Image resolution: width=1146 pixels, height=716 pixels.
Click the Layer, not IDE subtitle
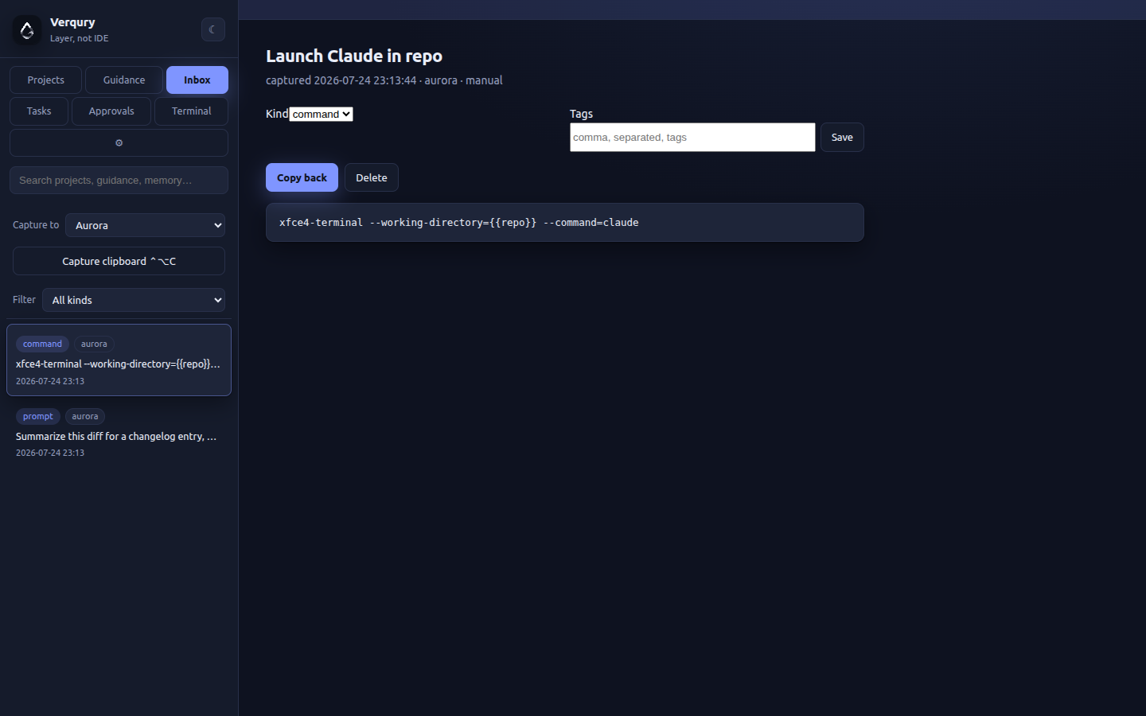80,38
